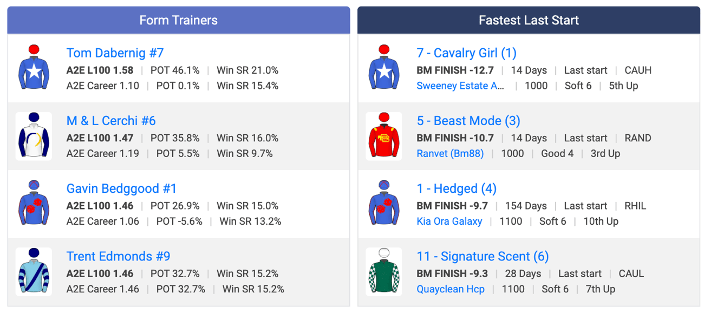Click Signature Scent's green checkered silk icon
The height and width of the screenshot is (313, 704).
pos(384,272)
